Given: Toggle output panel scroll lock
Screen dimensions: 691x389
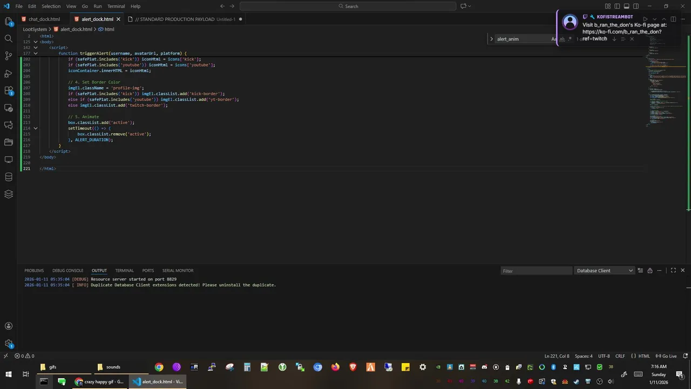Looking at the screenshot, I should [x=650, y=270].
